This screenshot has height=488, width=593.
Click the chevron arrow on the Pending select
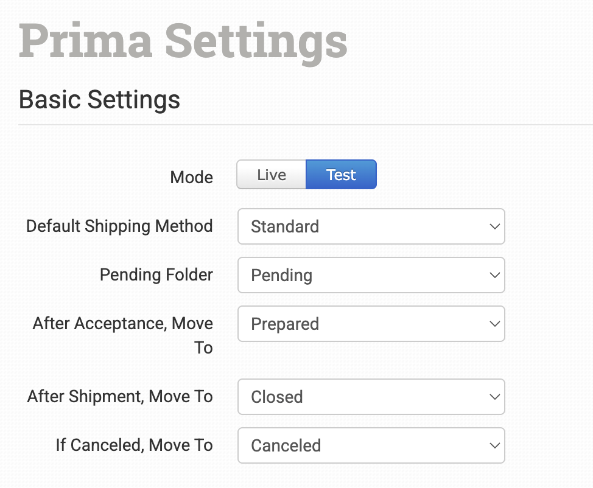494,275
